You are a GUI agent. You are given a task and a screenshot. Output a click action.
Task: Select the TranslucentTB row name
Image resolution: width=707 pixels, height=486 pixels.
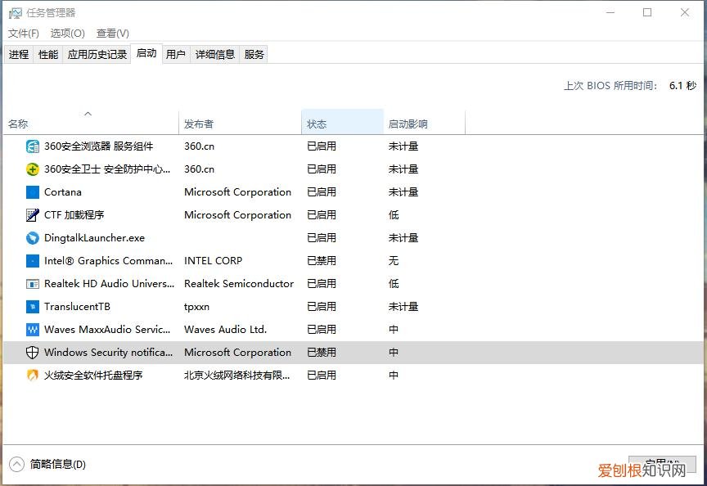(77, 307)
